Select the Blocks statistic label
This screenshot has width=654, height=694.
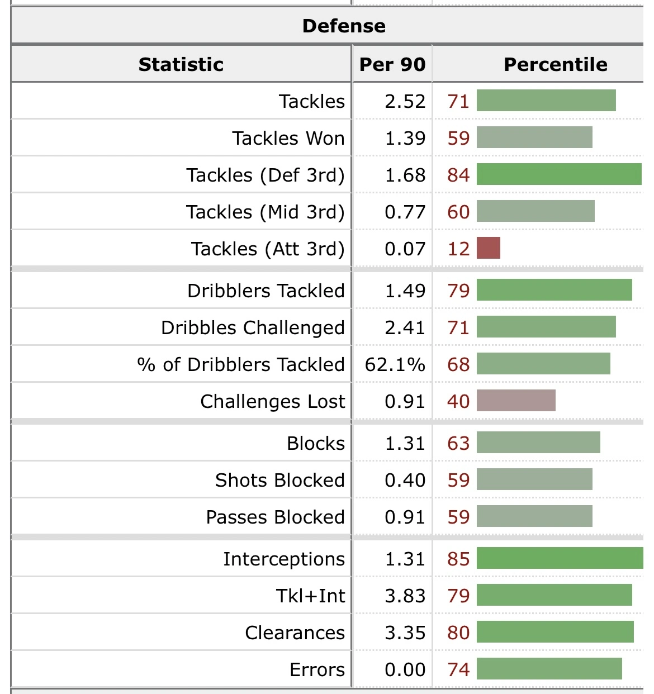pos(316,443)
